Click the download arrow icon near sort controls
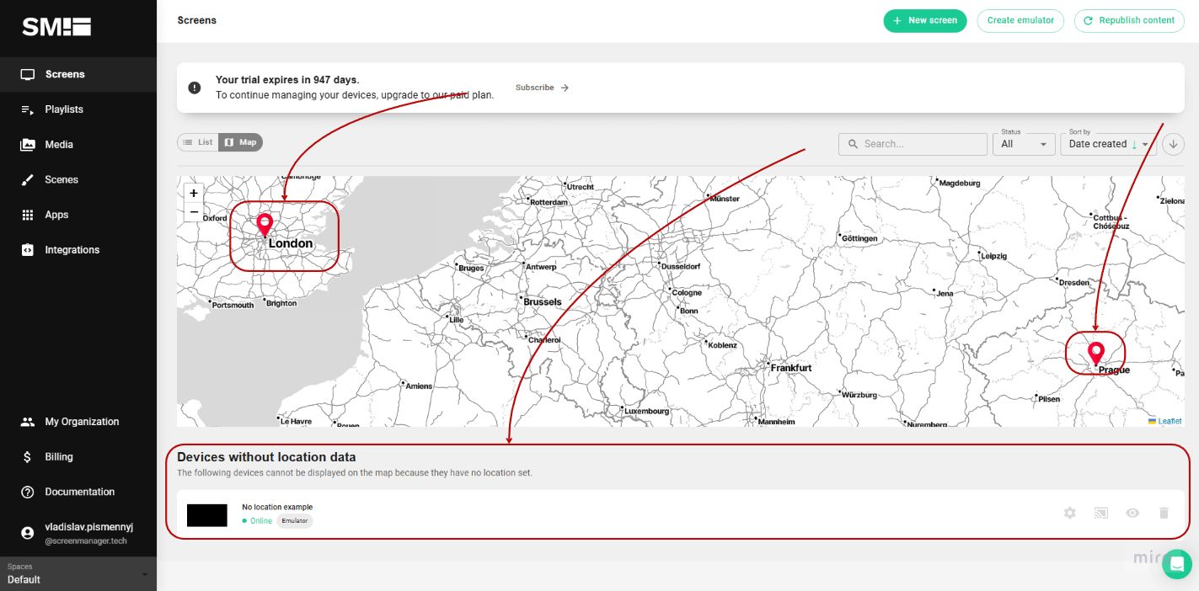The height and width of the screenshot is (591, 1199). 1173,144
